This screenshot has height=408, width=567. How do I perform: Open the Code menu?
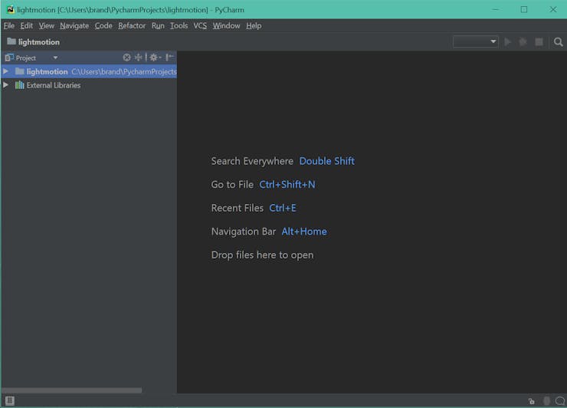103,26
